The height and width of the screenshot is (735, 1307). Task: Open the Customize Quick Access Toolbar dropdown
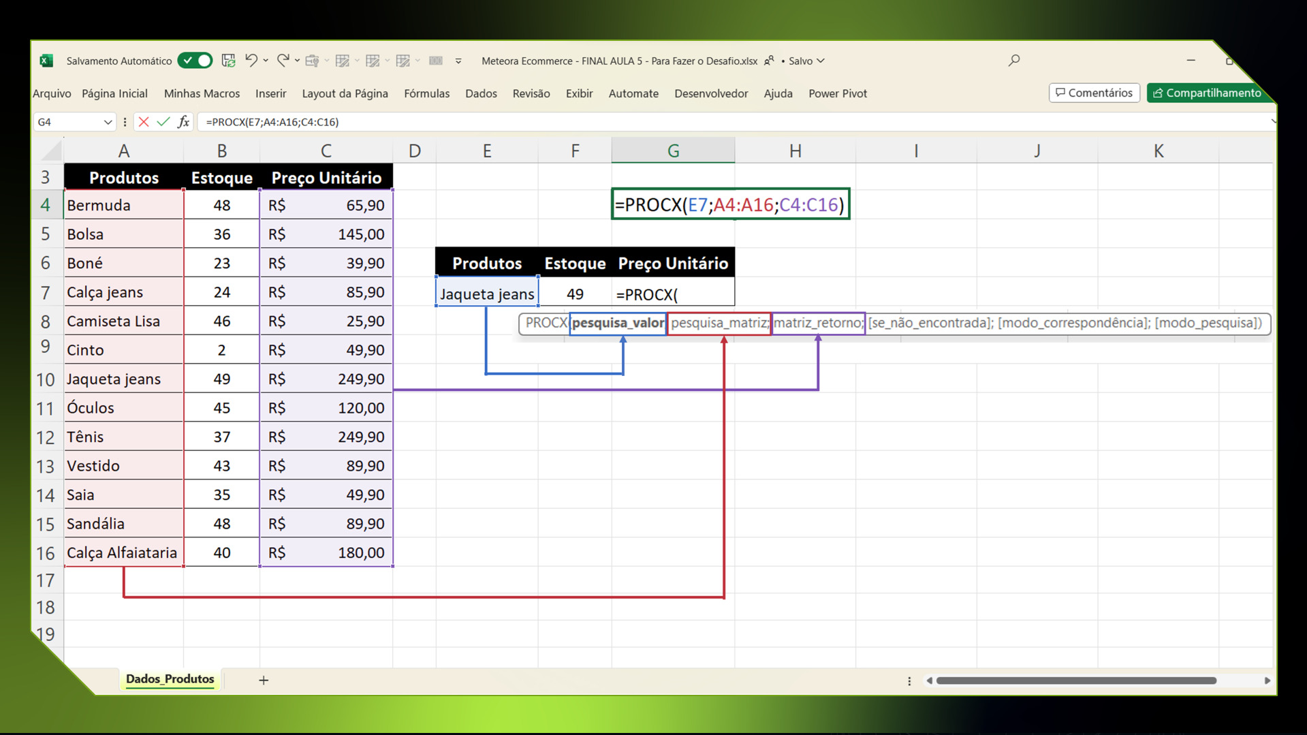[x=458, y=61]
